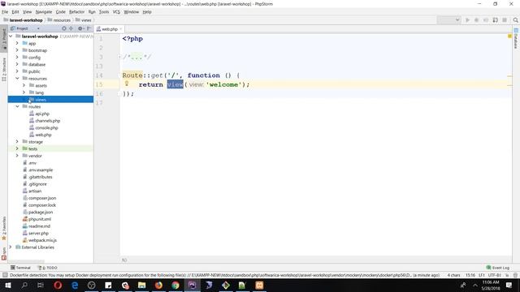The image size is (520, 292).
Task: Toggle fold at the Route closing line
Action: point(119,94)
